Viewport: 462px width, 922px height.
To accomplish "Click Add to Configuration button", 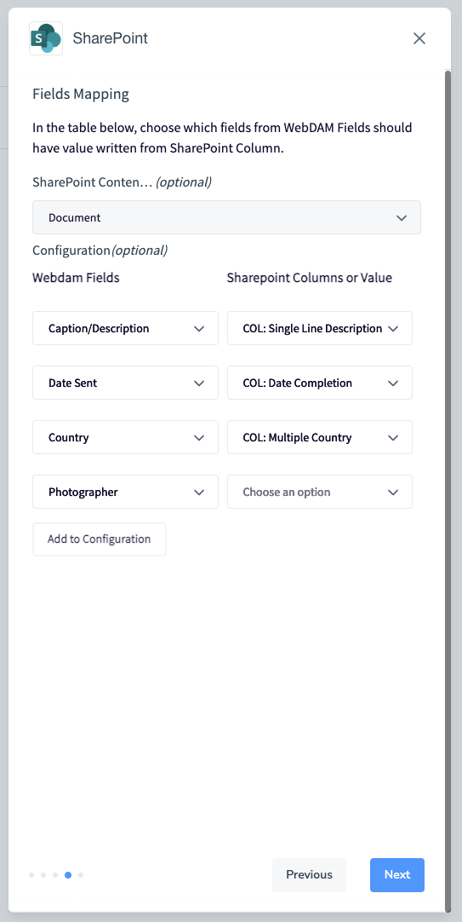I will [x=100, y=539].
